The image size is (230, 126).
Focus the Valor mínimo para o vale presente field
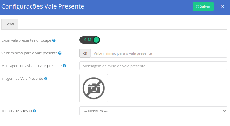click(159, 53)
